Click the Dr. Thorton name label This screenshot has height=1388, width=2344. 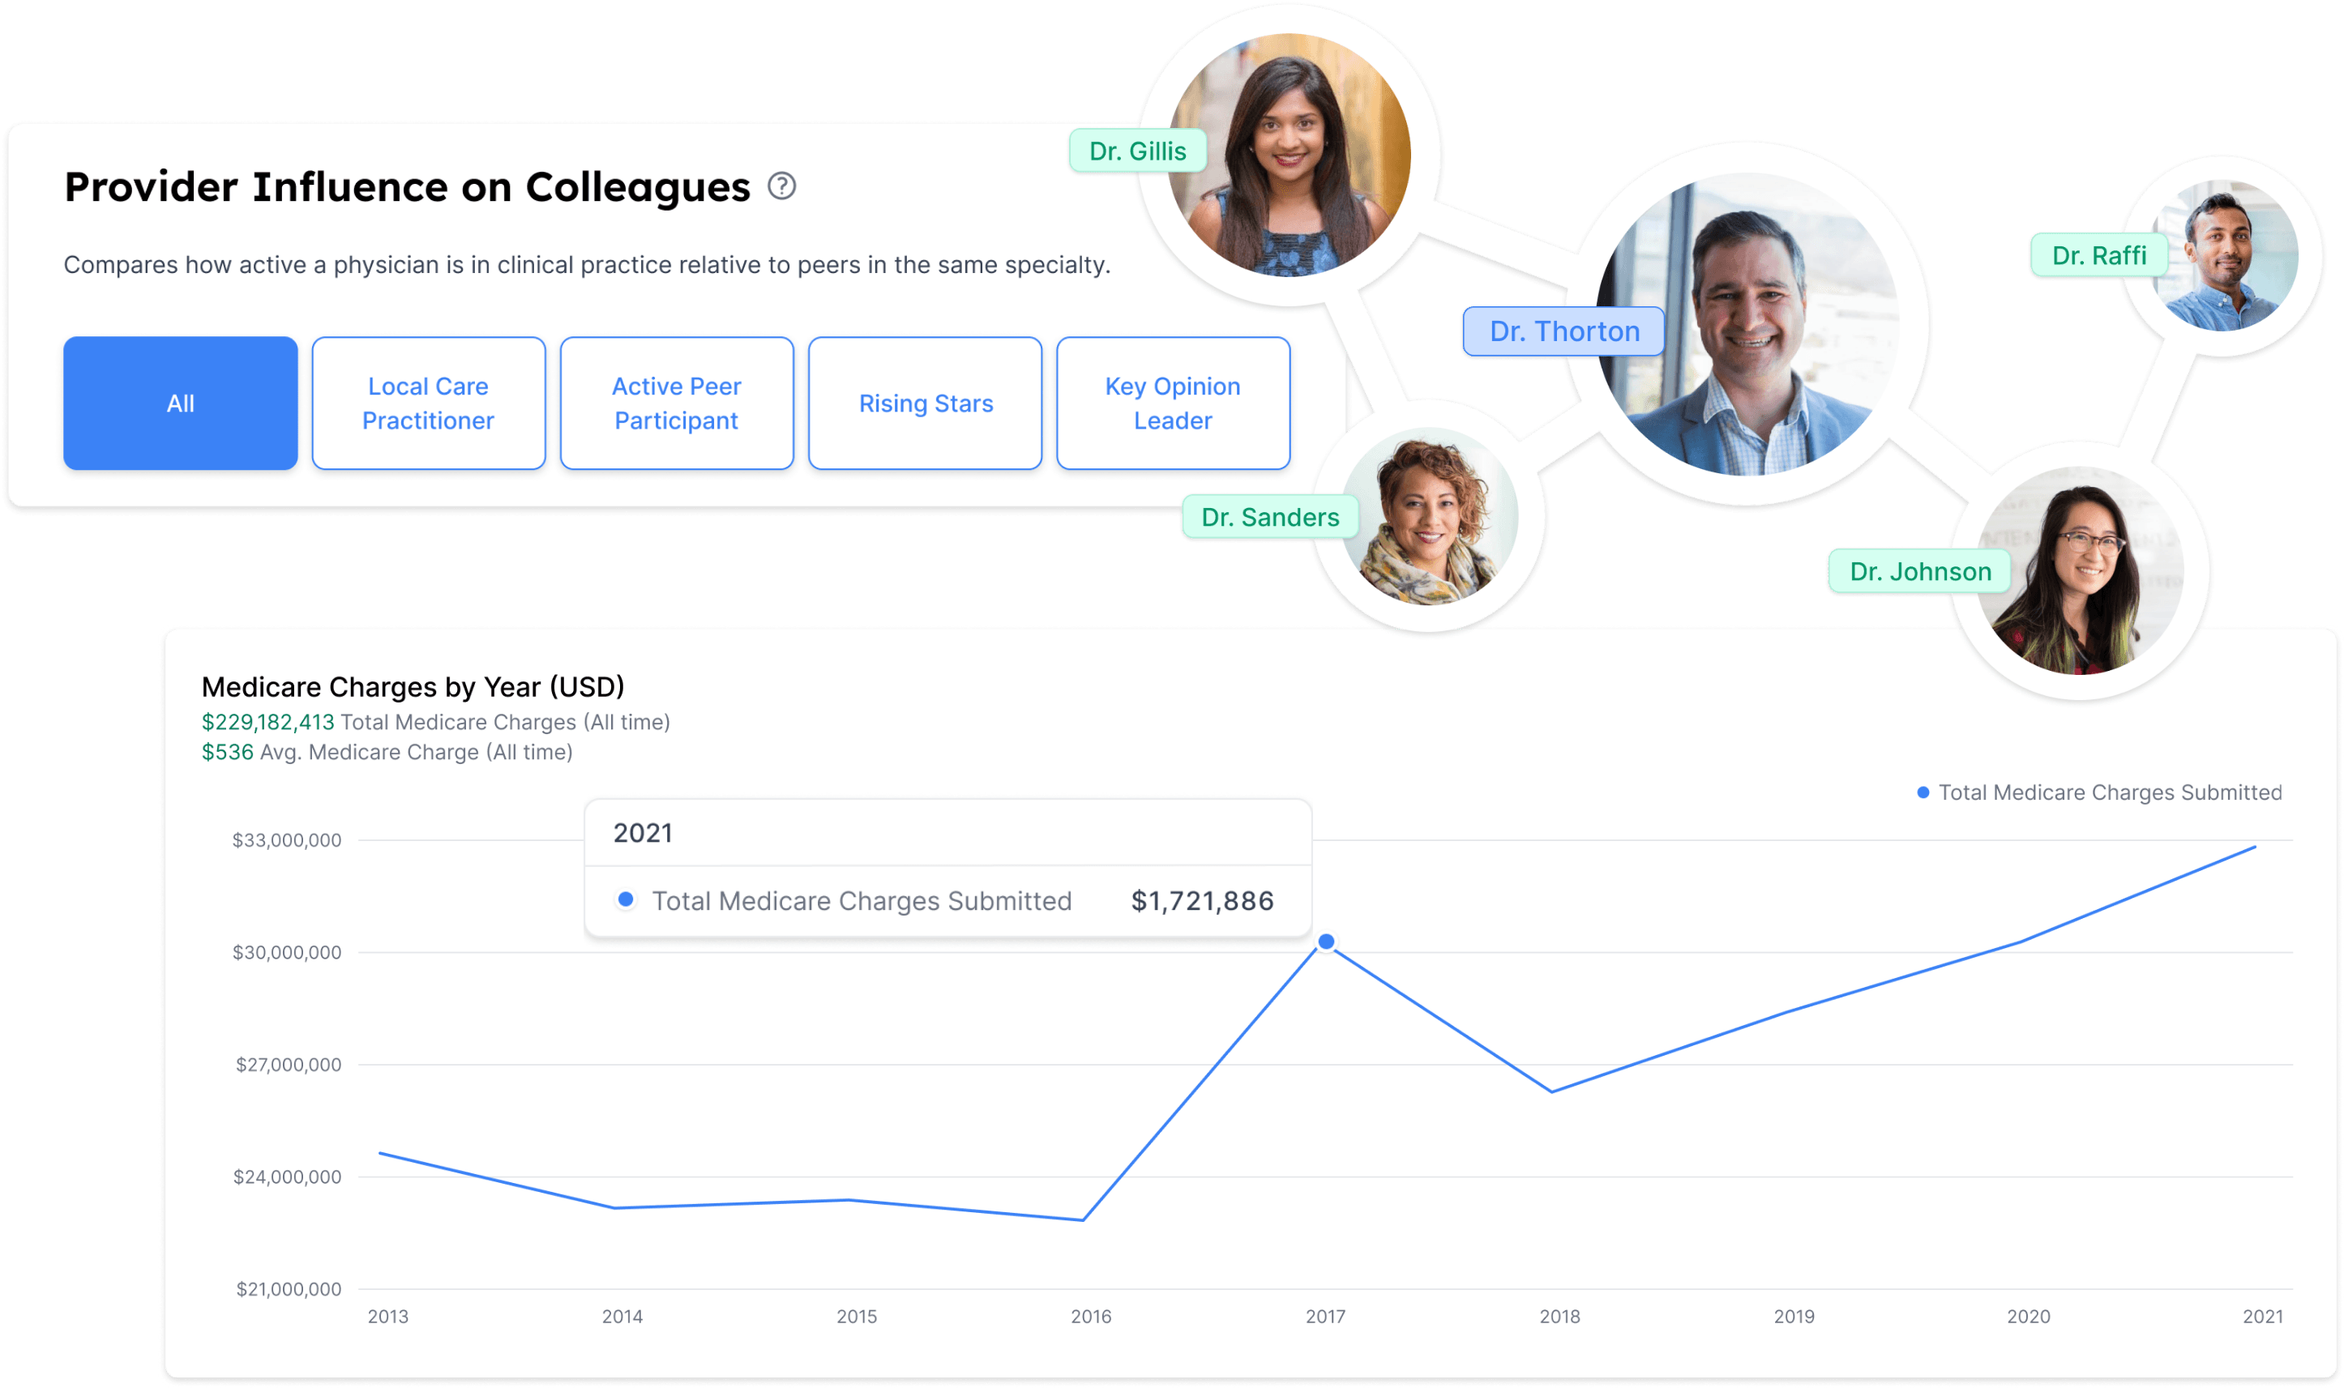tap(1563, 331)
